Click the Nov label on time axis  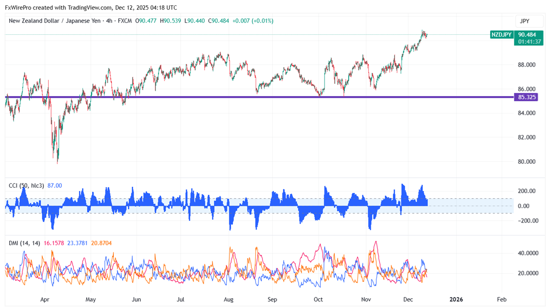pos(366,300)
